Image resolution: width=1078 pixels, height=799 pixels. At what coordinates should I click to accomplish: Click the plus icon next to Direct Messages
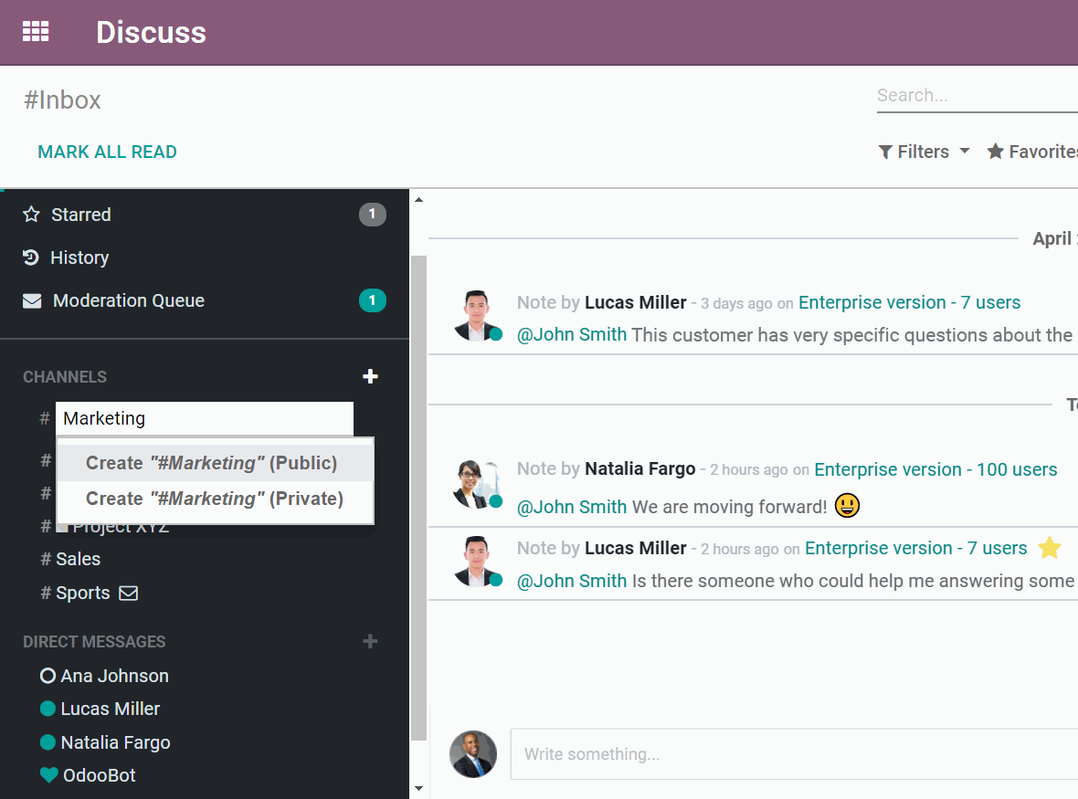370,641
